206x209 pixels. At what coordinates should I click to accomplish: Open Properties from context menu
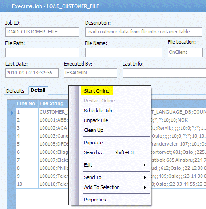coord(95,200)
